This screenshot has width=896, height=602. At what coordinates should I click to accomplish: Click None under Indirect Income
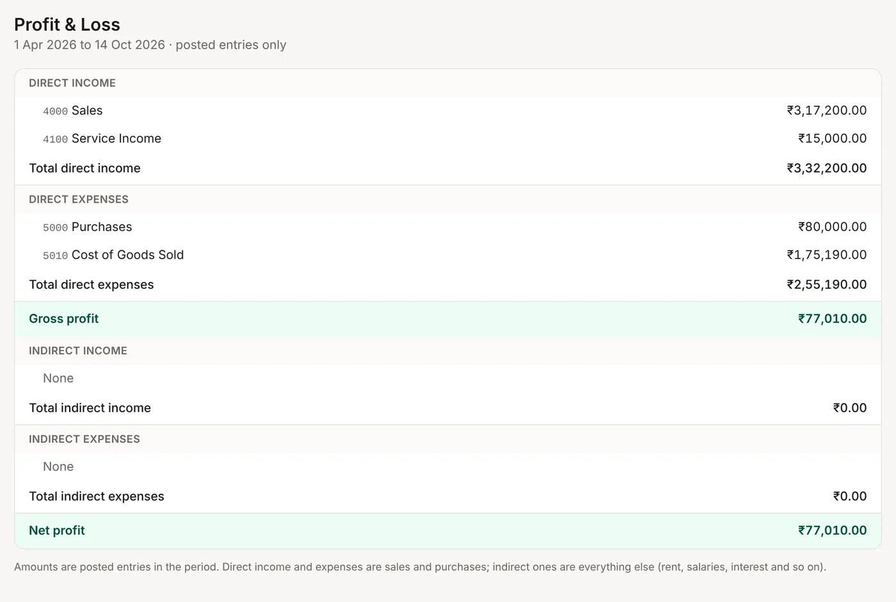(x=58, y=378)
